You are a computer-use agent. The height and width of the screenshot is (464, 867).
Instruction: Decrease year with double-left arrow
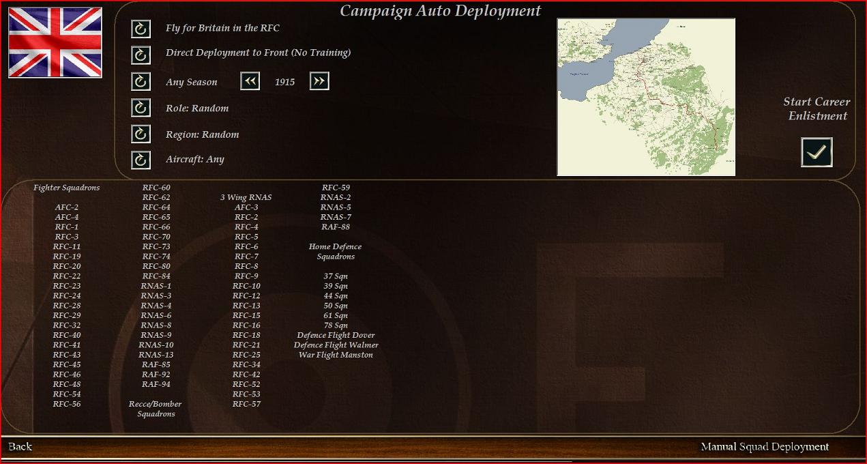250,81
